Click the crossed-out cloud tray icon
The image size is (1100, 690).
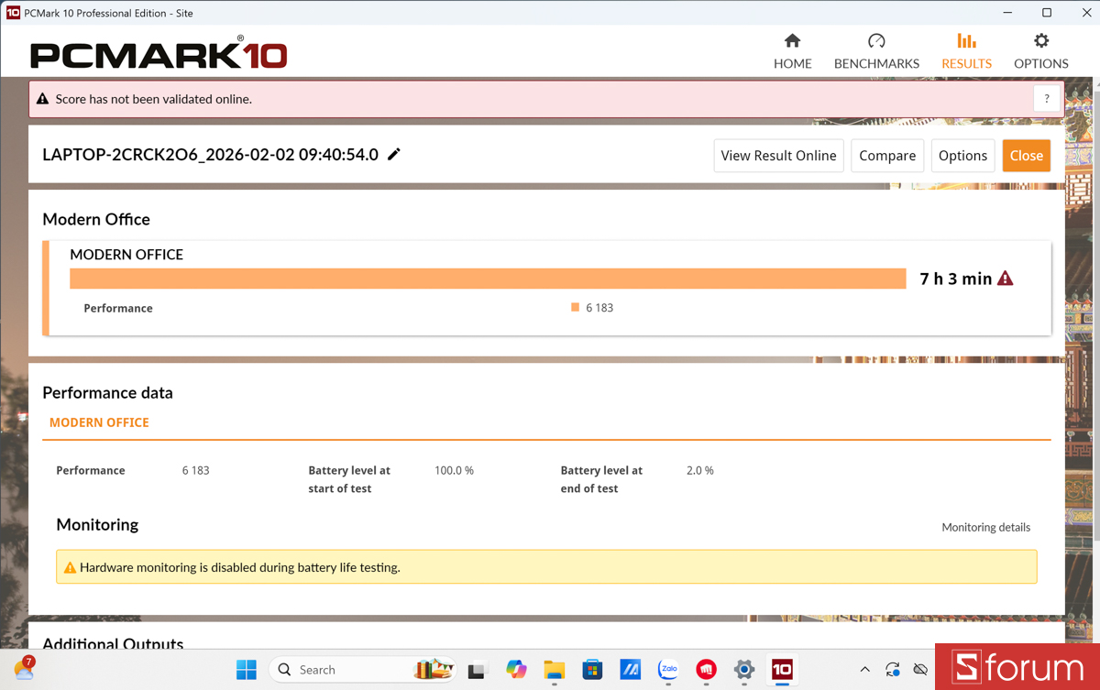[920, 670]
